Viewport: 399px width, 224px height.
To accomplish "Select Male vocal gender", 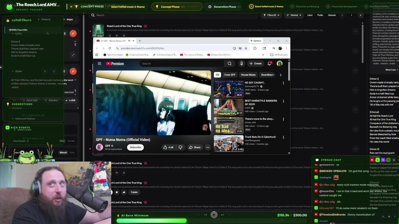I will click(x=62, y=141).
